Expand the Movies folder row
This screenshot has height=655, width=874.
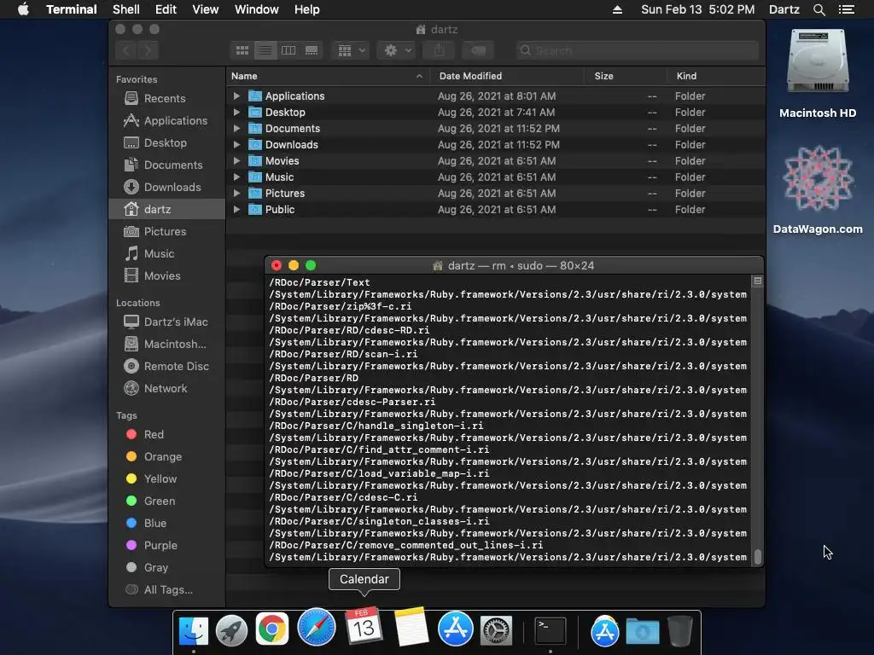[236, 160]
